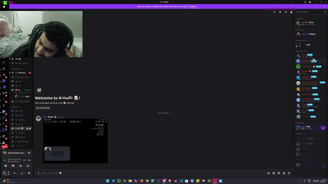Click the Search Azxf03 field

(x=311, y=12)
